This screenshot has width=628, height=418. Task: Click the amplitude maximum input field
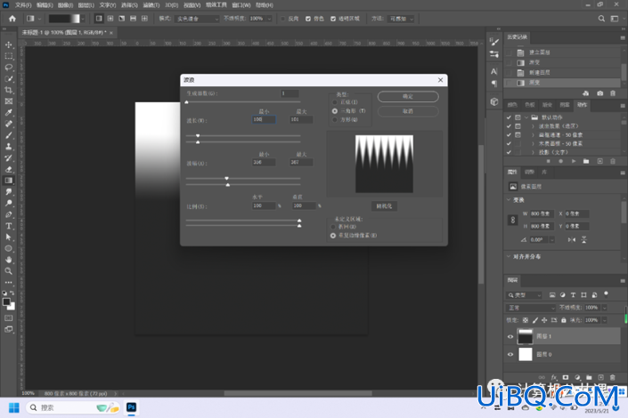(x=301, y=163)
